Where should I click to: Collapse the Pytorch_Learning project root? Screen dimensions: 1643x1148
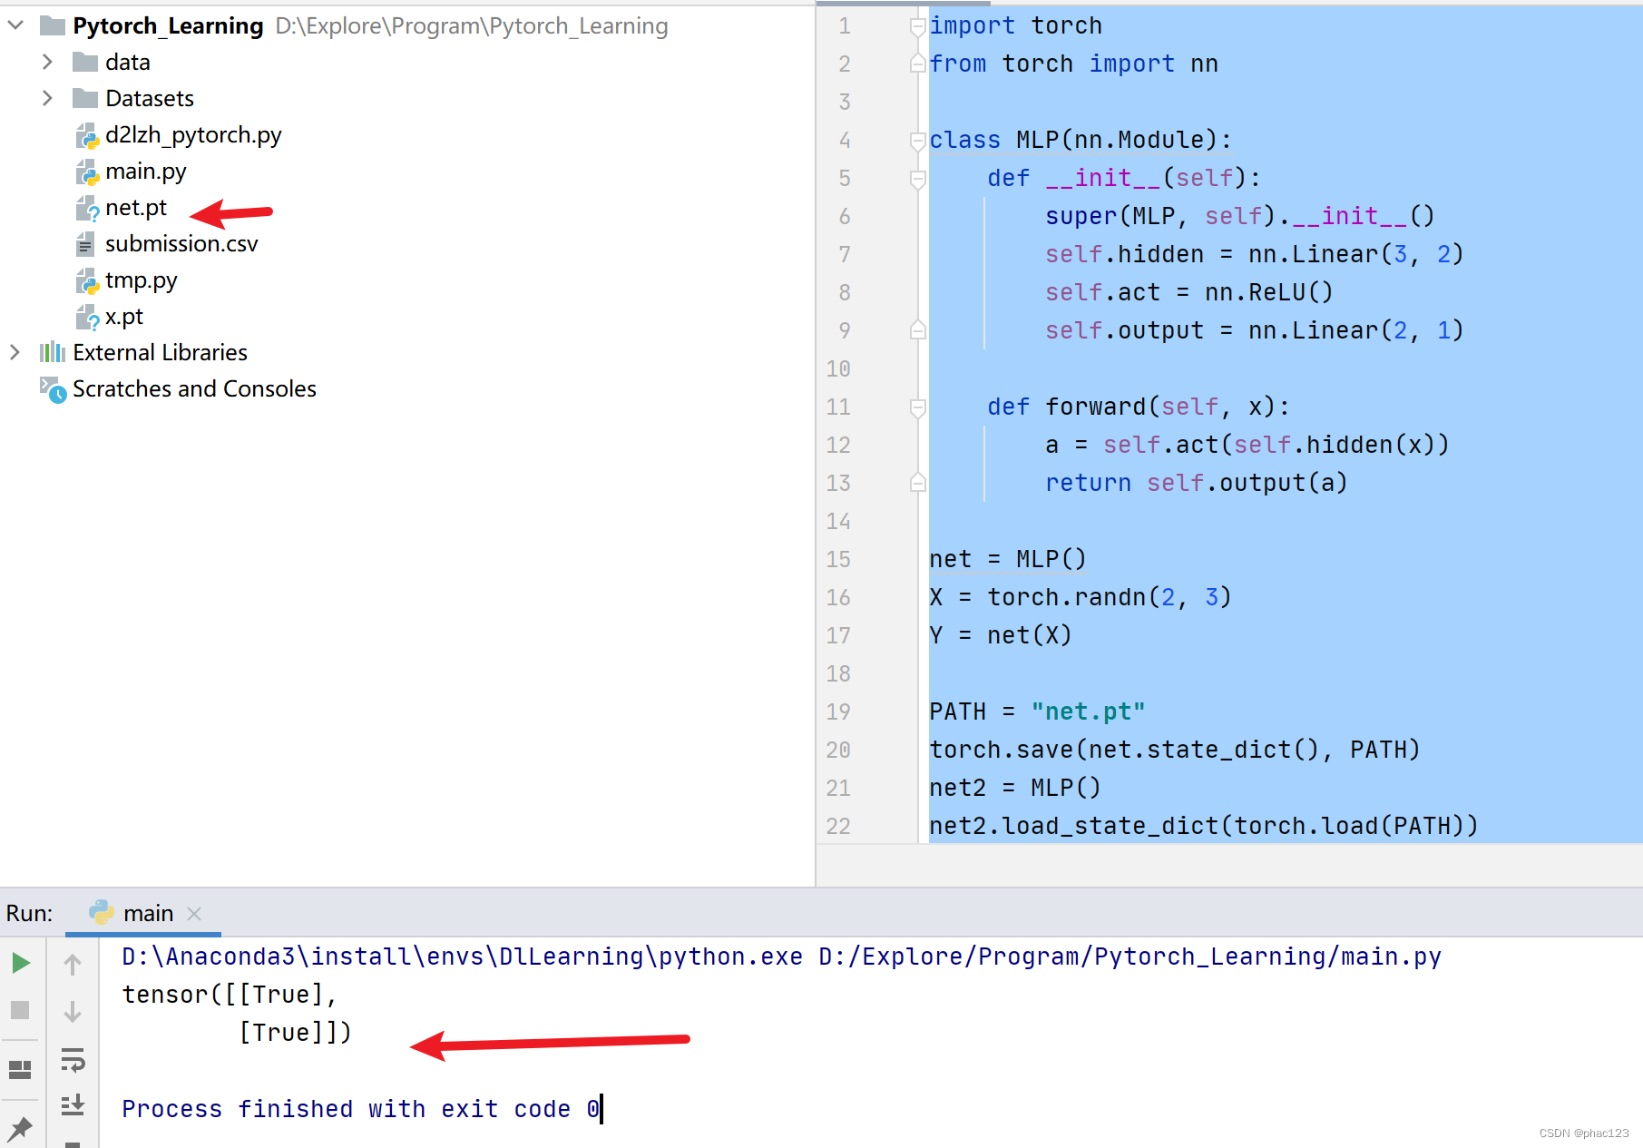pyautogui.click(x=15, y=25)
